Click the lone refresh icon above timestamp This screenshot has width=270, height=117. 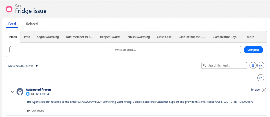coord(261,78)
